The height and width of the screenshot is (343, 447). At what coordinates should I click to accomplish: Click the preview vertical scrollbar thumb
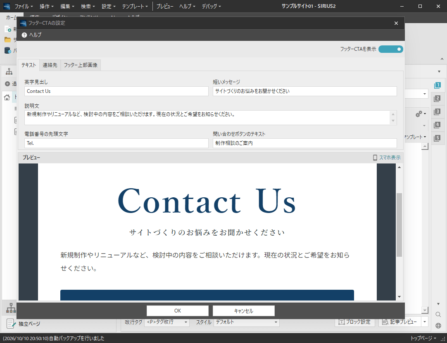click(x=399, y=225)
